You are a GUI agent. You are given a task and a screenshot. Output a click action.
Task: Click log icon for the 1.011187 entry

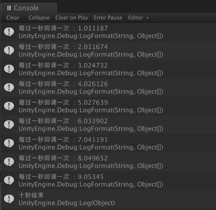point(9,32)
